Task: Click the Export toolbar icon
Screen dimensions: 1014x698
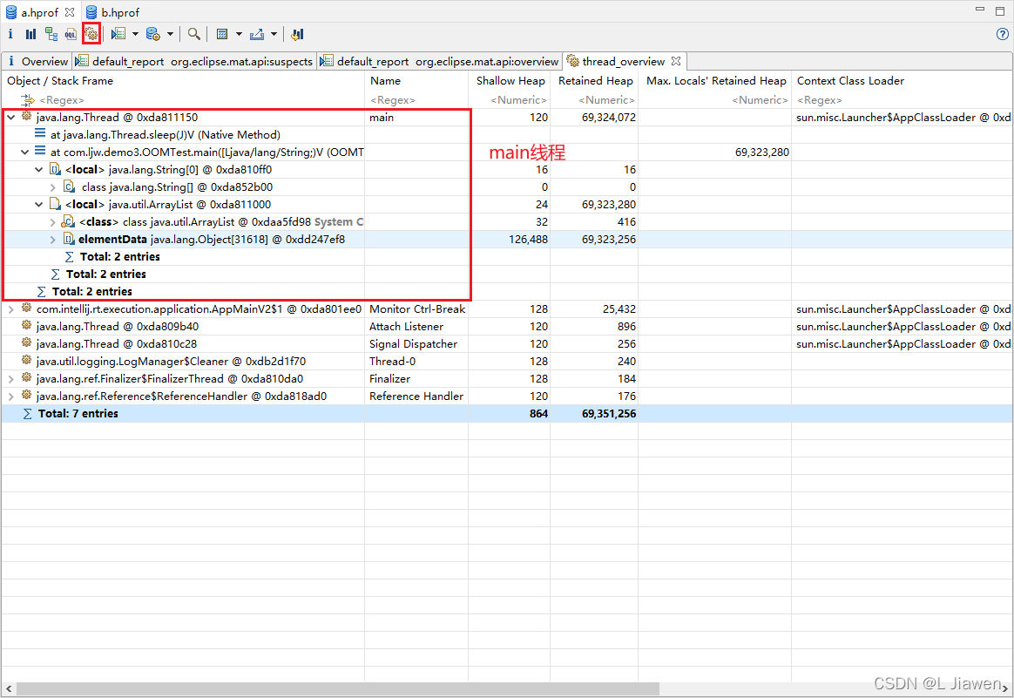Action: (x=257, y=34)
